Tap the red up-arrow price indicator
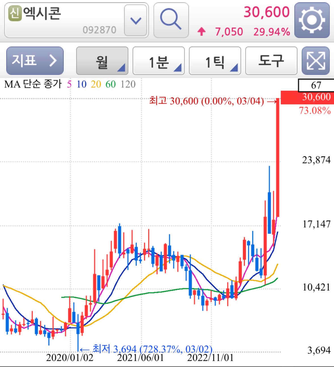The height and width of the screenshot is (367, 334). click(x=201, y=31)
